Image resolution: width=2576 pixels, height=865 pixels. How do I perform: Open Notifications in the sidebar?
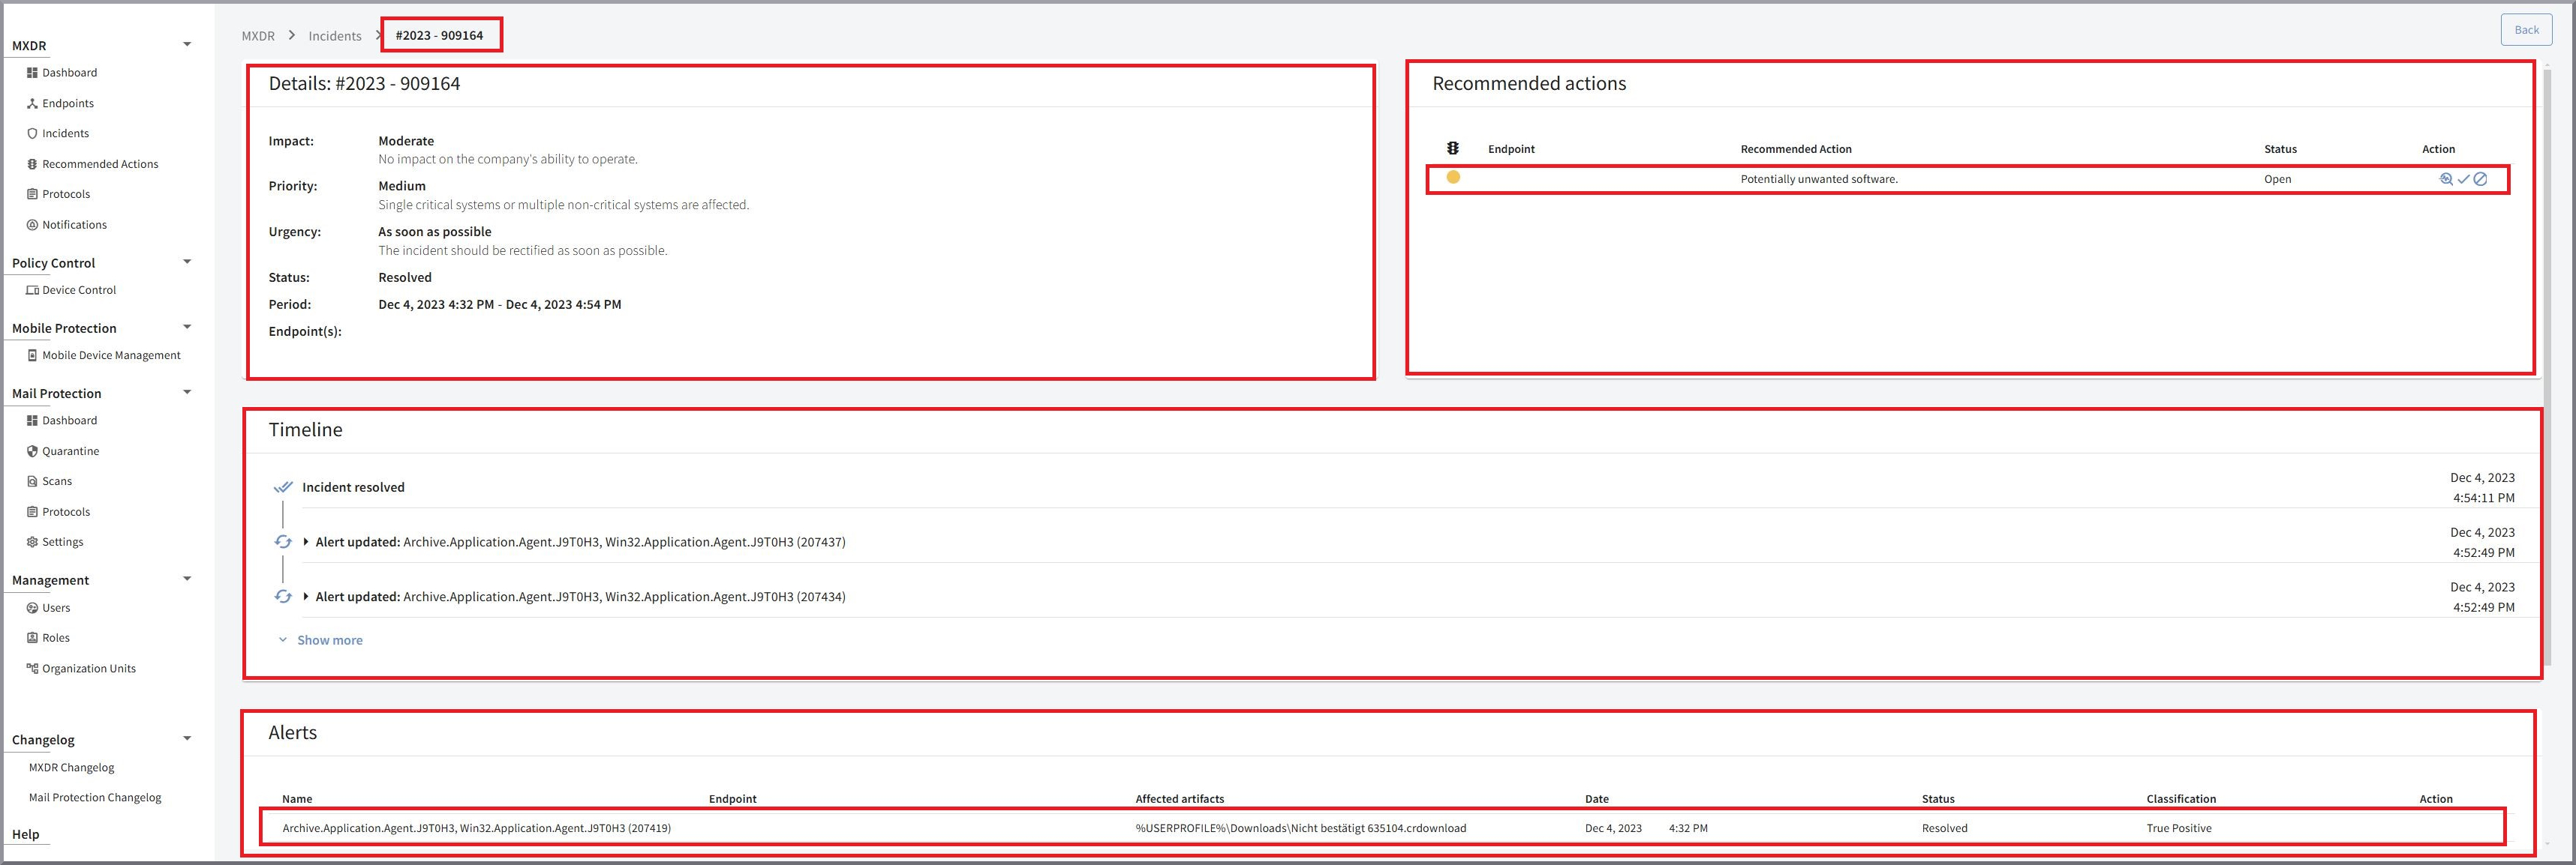[x=74, y=226]
